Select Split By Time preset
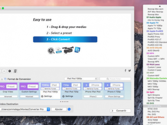Screen dimensions: 167x125 (x=154, y=101)
